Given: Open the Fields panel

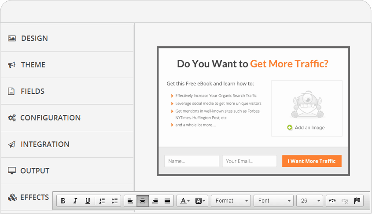Looking at the screenshot, I should pyautogui.click(x=67, y=91).
